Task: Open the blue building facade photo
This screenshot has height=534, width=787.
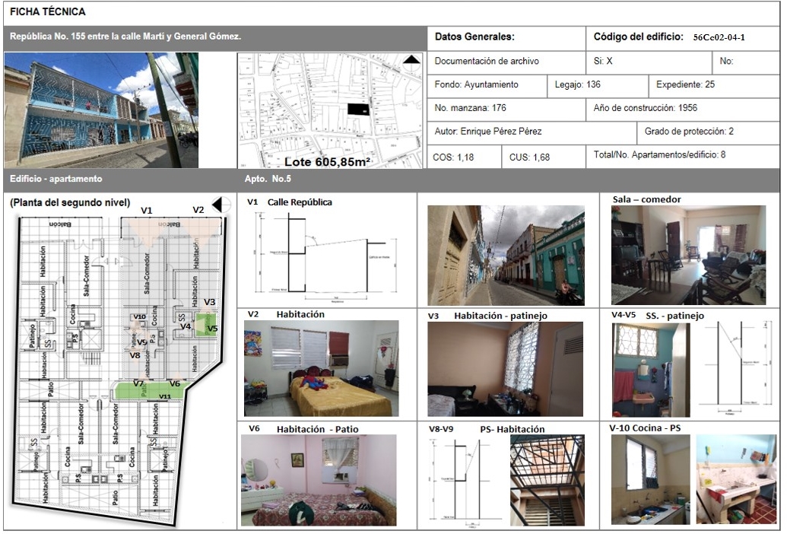Action: point(100,110)
